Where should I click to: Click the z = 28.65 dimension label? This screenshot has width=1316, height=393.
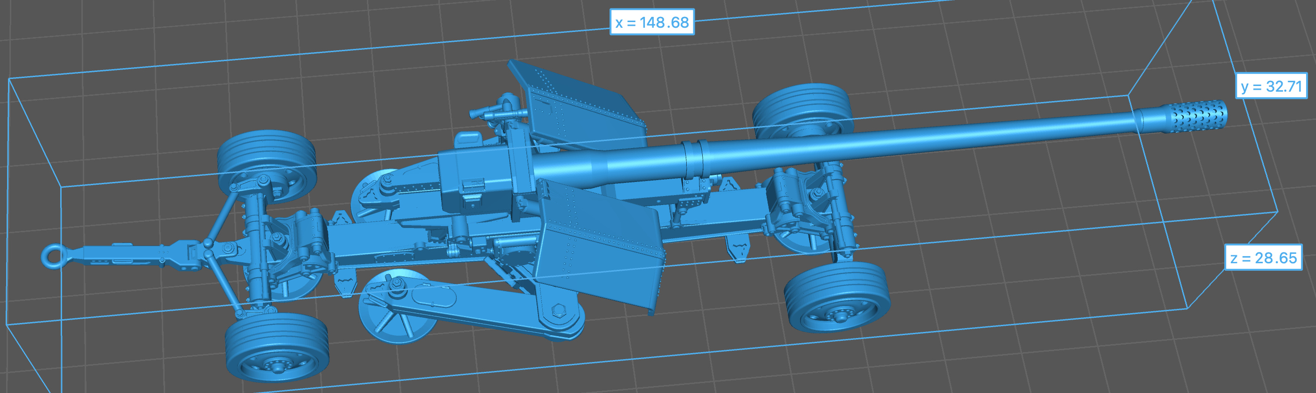pyautogui.click(x=1263, y=258)
